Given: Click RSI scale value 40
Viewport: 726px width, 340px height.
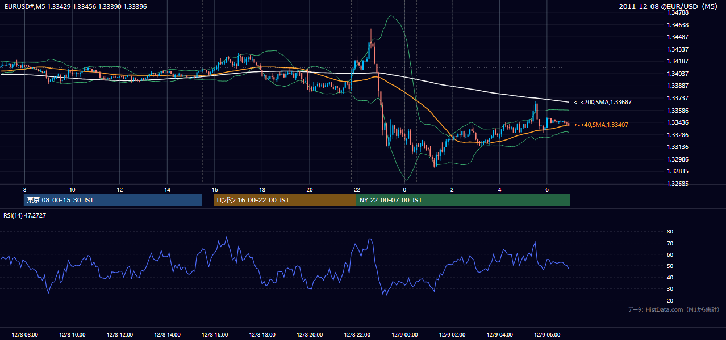Looking at the screenshot, I should 670,278.
